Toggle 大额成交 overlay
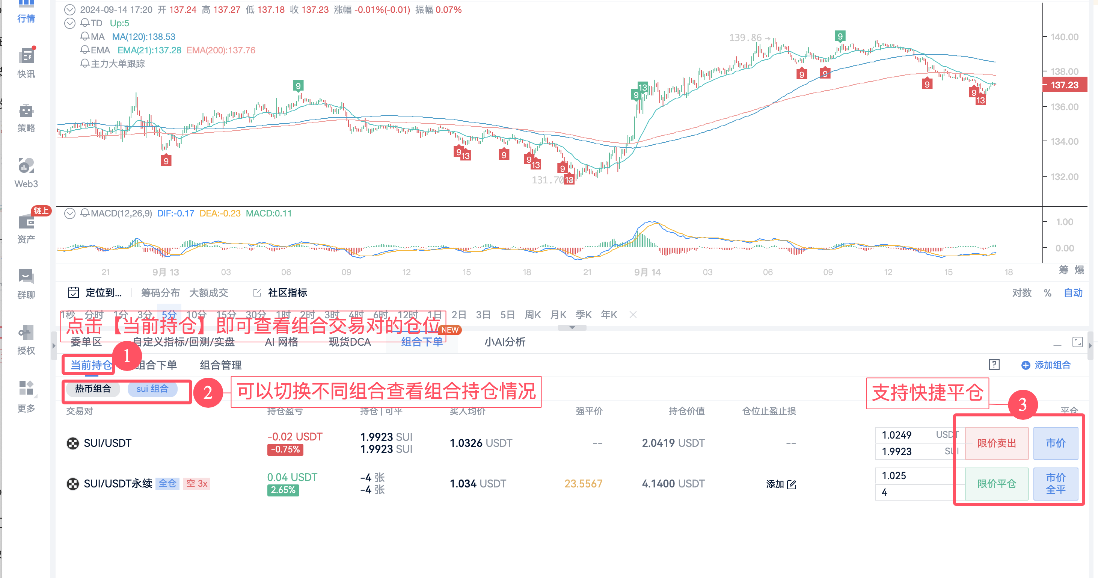Image resolution: width=1098 pixels, height=578 pixels. [x=208, y=293]
